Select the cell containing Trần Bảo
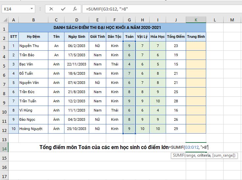Image resolution: width=242 pixels, height=180 pixels. tap(34, 55)
